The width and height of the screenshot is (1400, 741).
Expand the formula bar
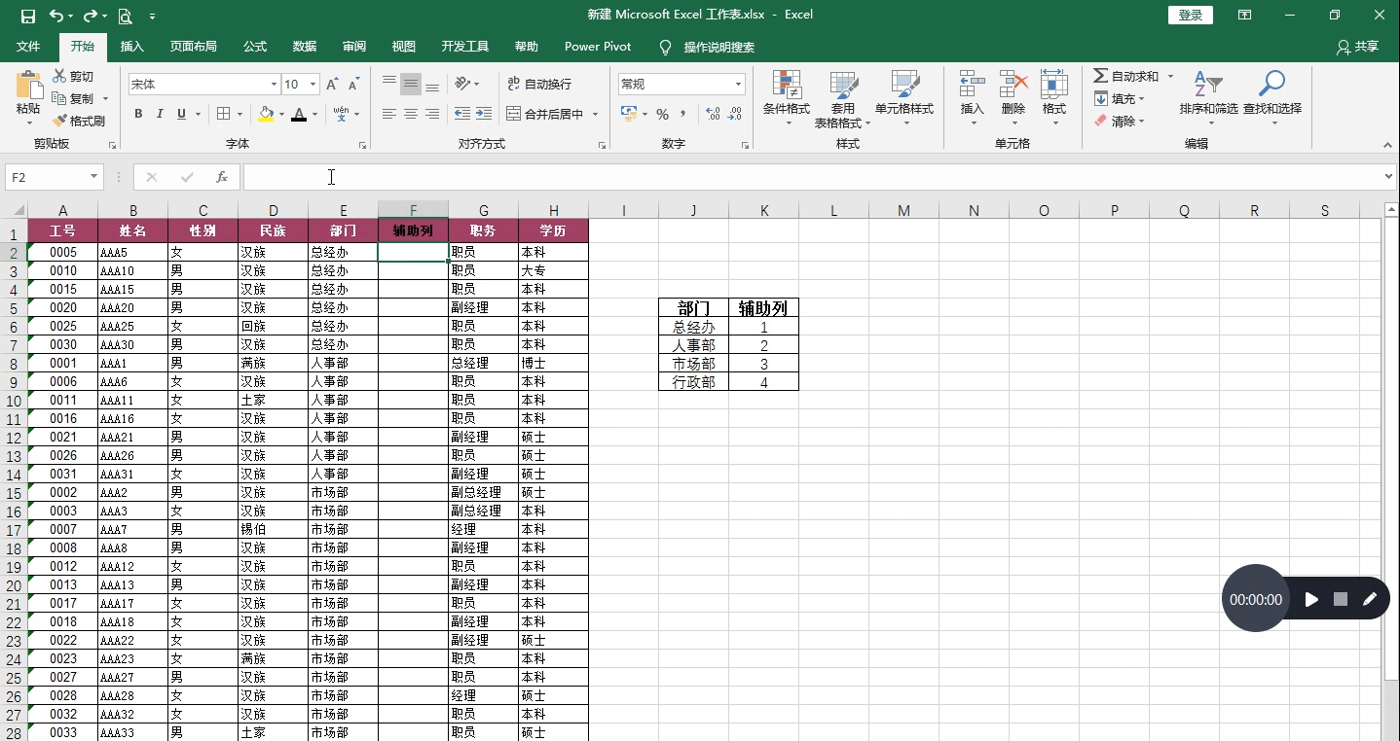(x=1389, y=177)
